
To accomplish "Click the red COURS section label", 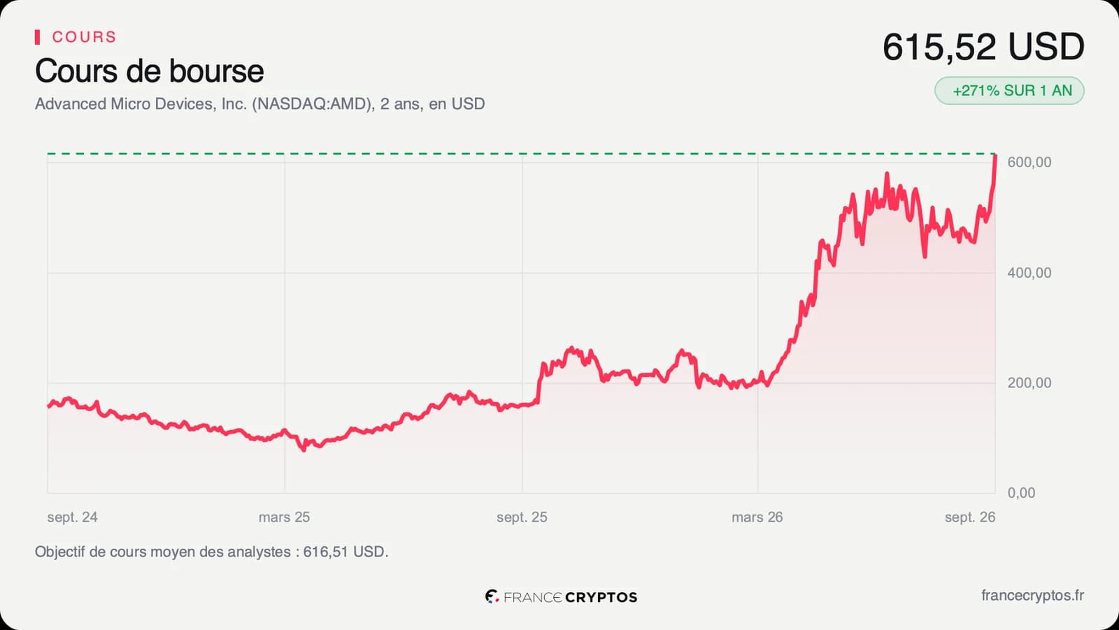I will pyautogui.click(x=84, y=37).
